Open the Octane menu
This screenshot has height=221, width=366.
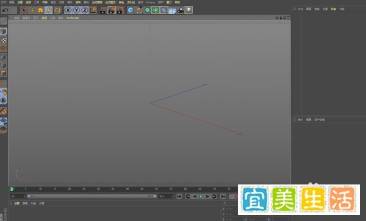[151, 2]
